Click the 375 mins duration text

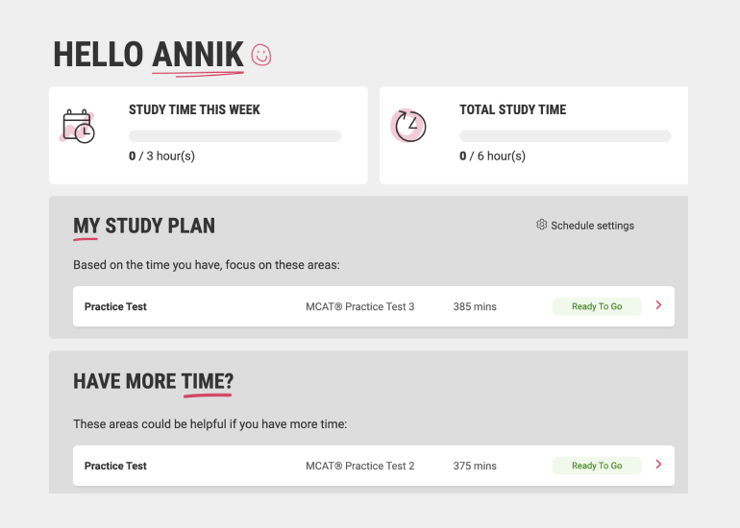pos(475,467)
